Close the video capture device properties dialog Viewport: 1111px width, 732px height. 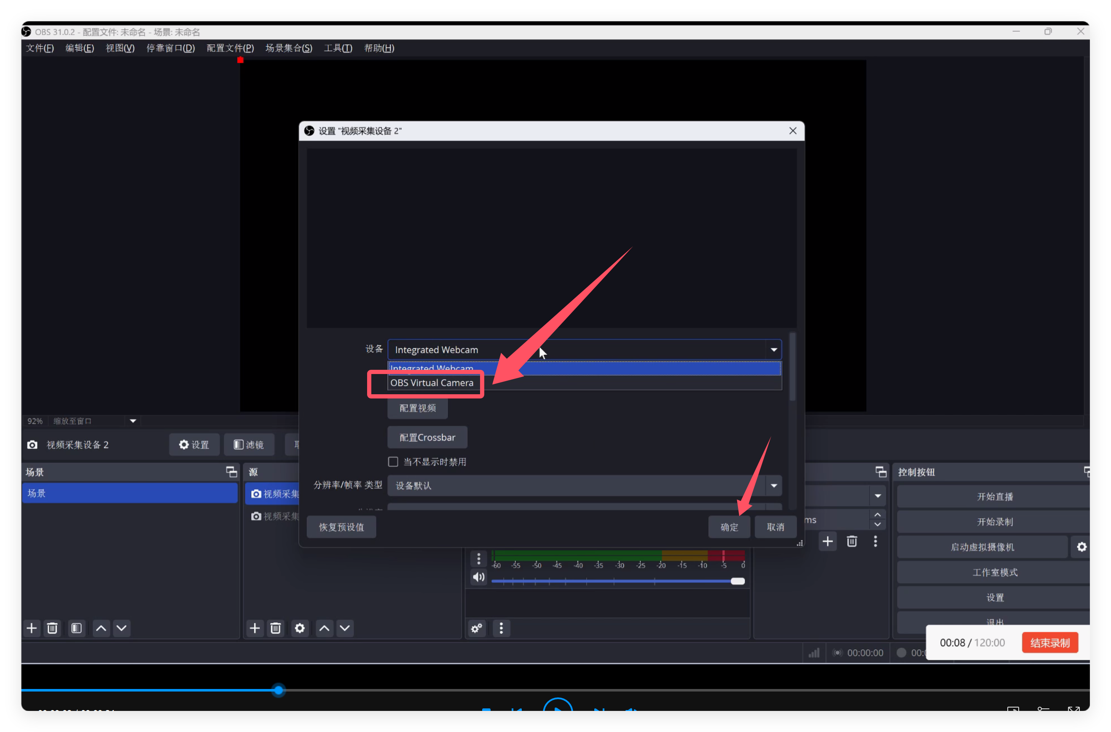pyautogui.click(x=793, y=131)
